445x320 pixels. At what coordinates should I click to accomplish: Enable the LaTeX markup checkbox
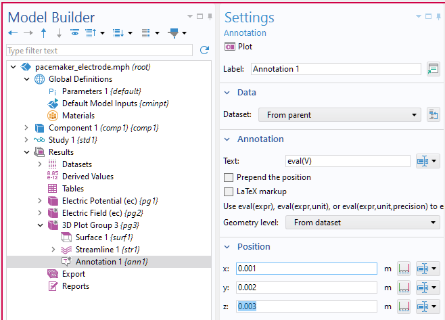[229, 191]
